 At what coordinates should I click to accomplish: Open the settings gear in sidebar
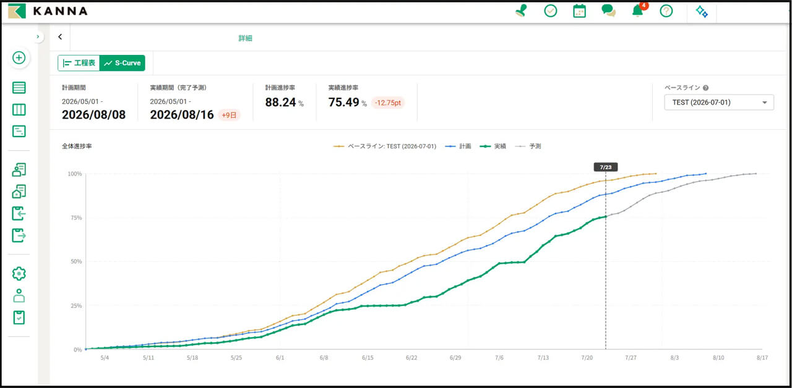19,274
